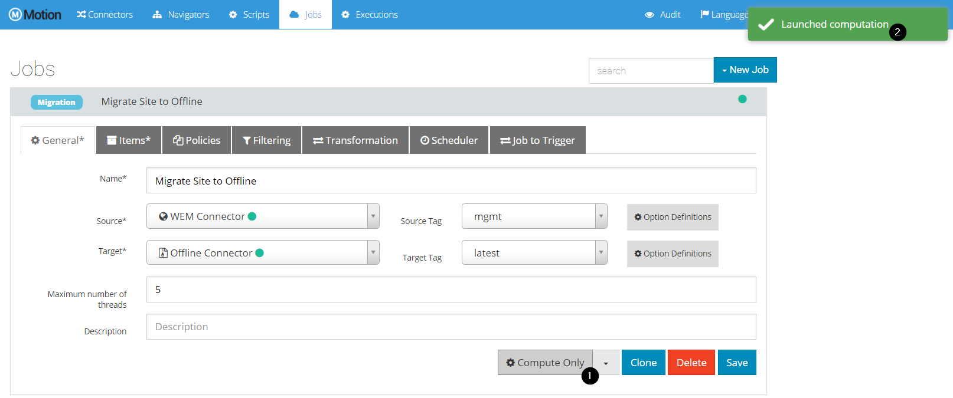Click the Maximum number of threads field
Screen dimensions: 953x398
click(x=451, y=290)
